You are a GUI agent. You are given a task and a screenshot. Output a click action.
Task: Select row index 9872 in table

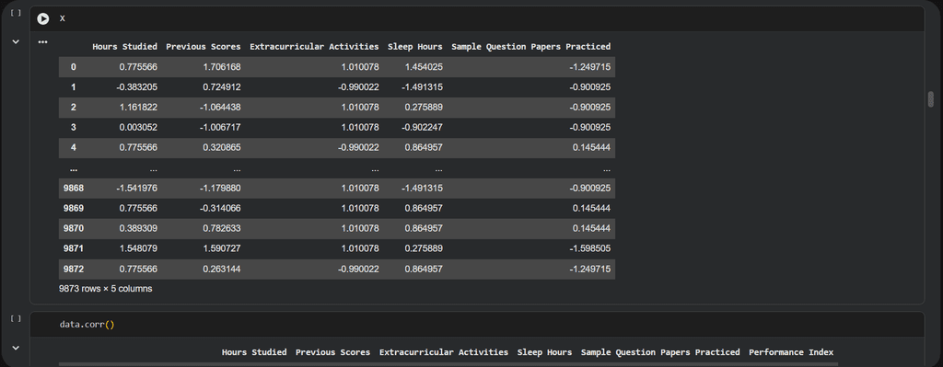point(74,270)
